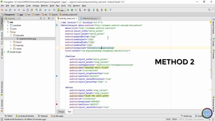Image resolution: width=215 pixels, height=121 pixels.
Task: Click the Debug app bug icon
Action: click(x=72, y=10)
